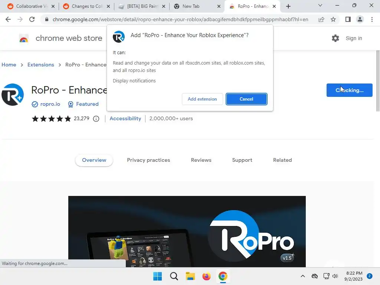This screenshot has width=380, height=285.
Task: Open Windows Start menu
Action: pyautogui.click(x=157, y=276)
